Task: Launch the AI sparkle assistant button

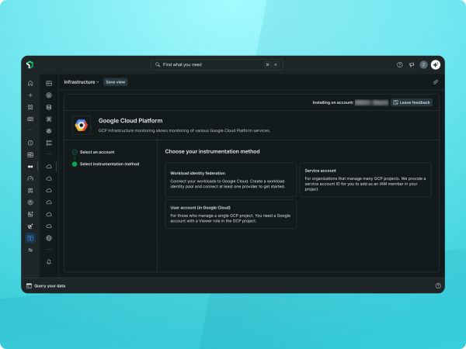Action: (x=436, y=64)
